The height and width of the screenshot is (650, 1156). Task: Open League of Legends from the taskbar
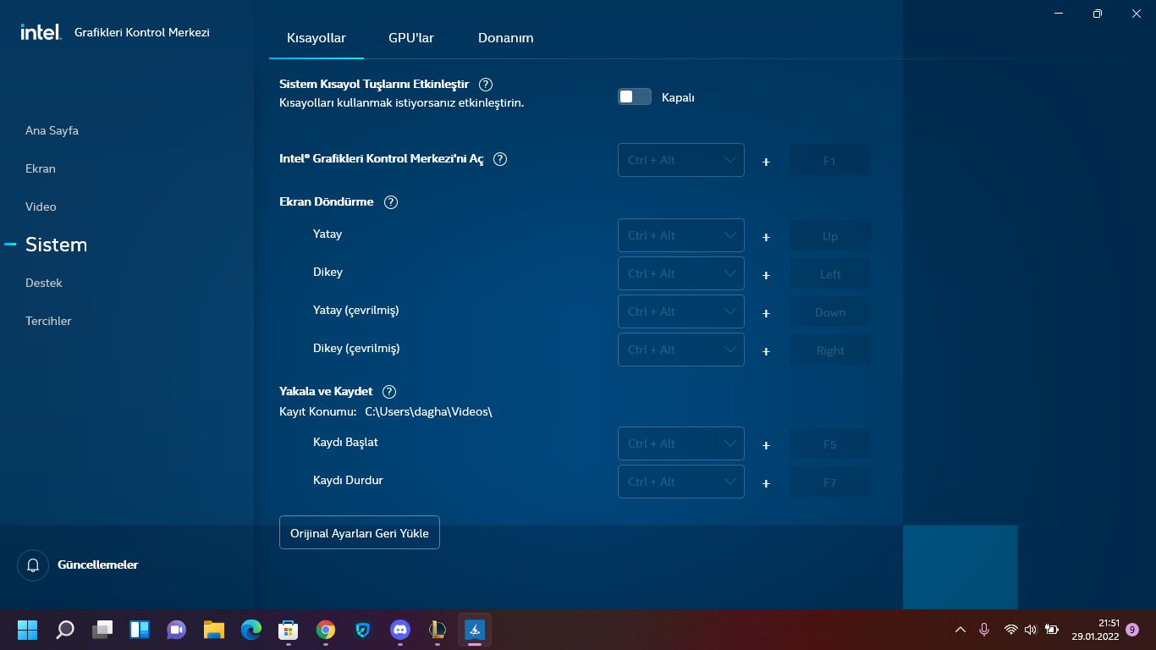click(x=438, y=630)
